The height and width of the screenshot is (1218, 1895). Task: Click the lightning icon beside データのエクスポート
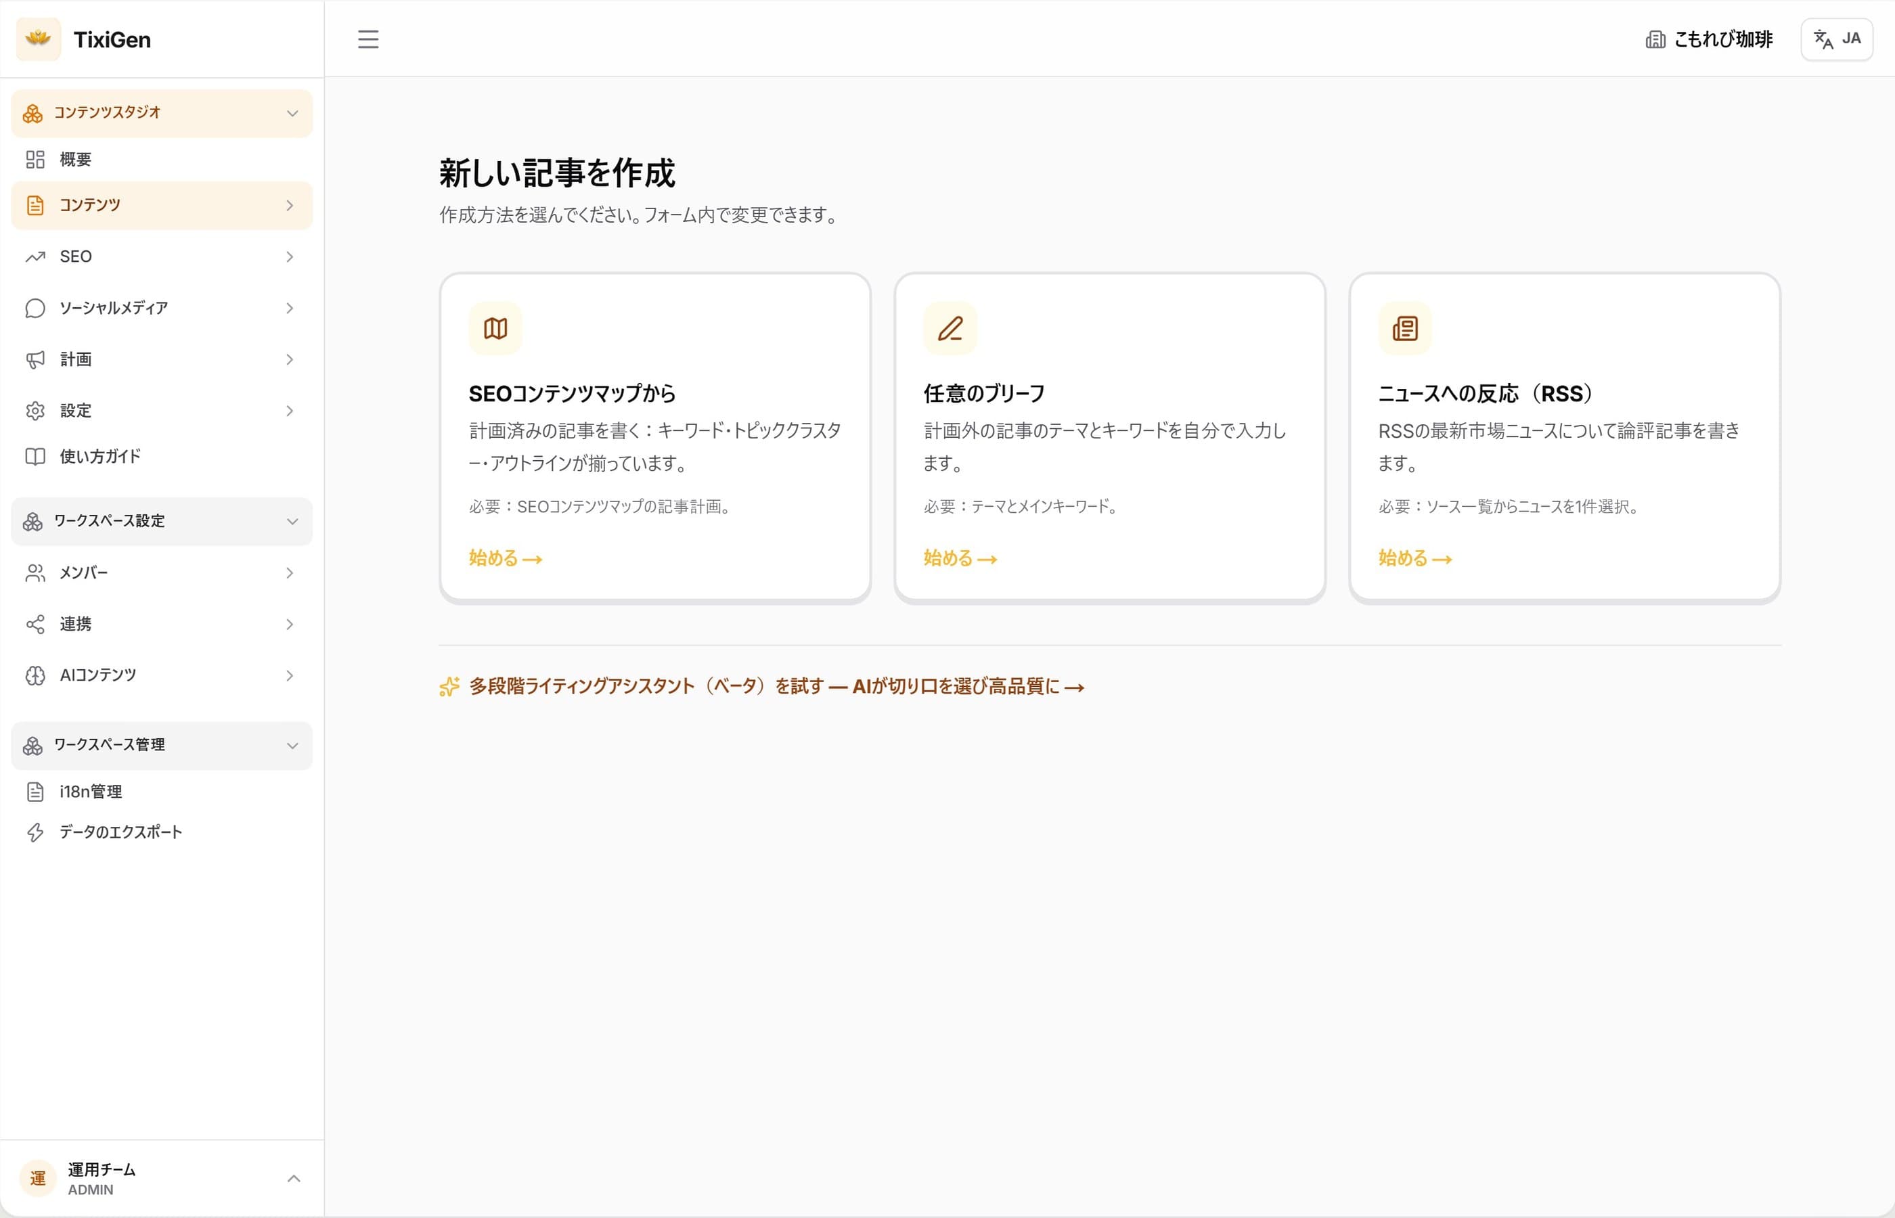click(x=35, y=832)
